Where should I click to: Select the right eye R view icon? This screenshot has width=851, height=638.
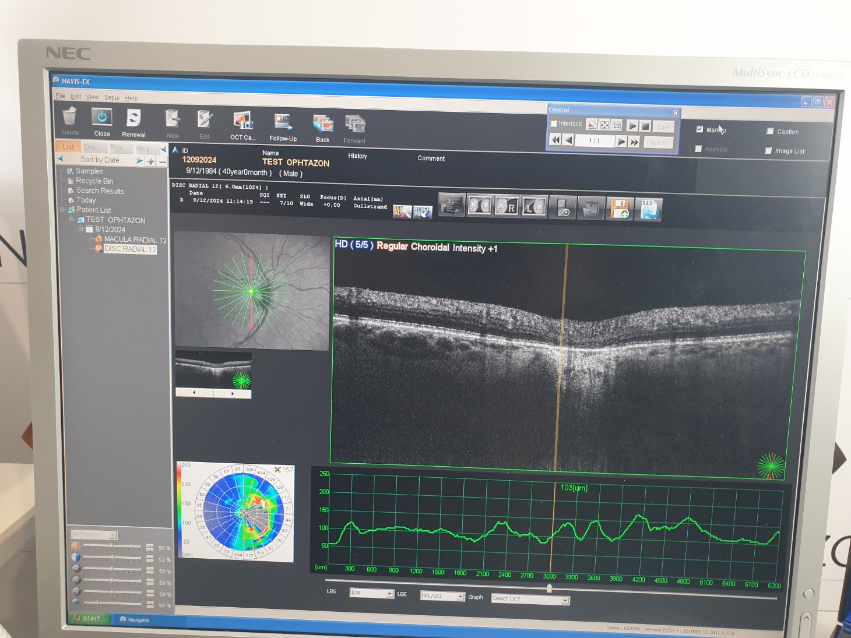(507, 207)
